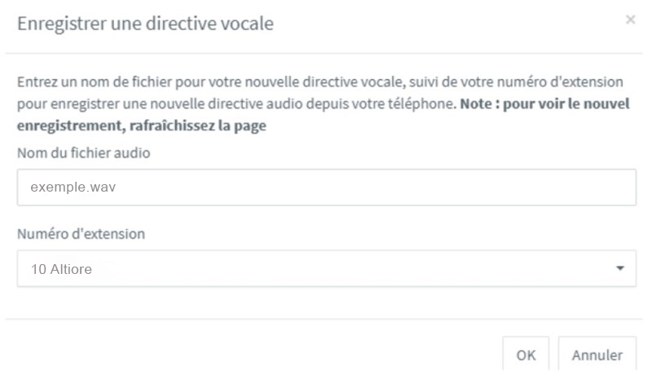Click the 'exemple.wav' placeholder text
The height and width of the screenshot is (384, 652).
(65, 188)
